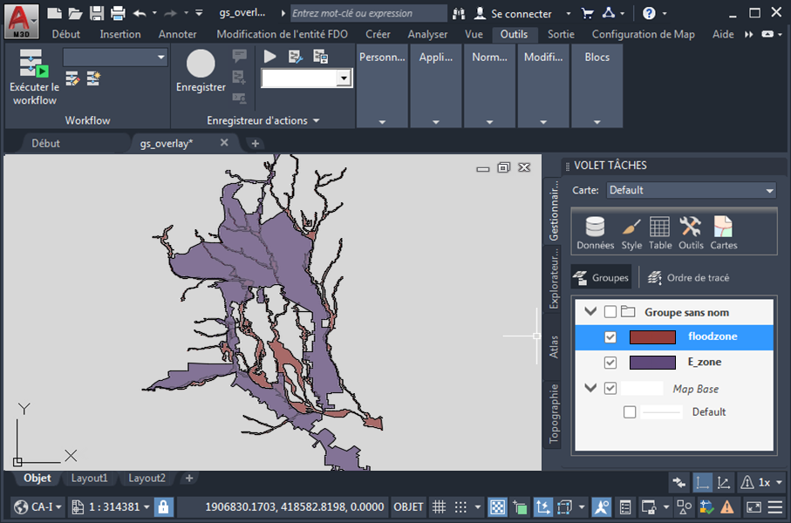The height and width of the screenshot is (523, 791).
Task: Enable the Default map base checkbox
Action: pyautogui.click(x=630, y=412)
